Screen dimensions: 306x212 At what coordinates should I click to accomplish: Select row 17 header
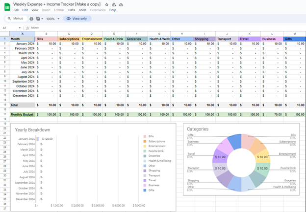(x=5, y=114)
